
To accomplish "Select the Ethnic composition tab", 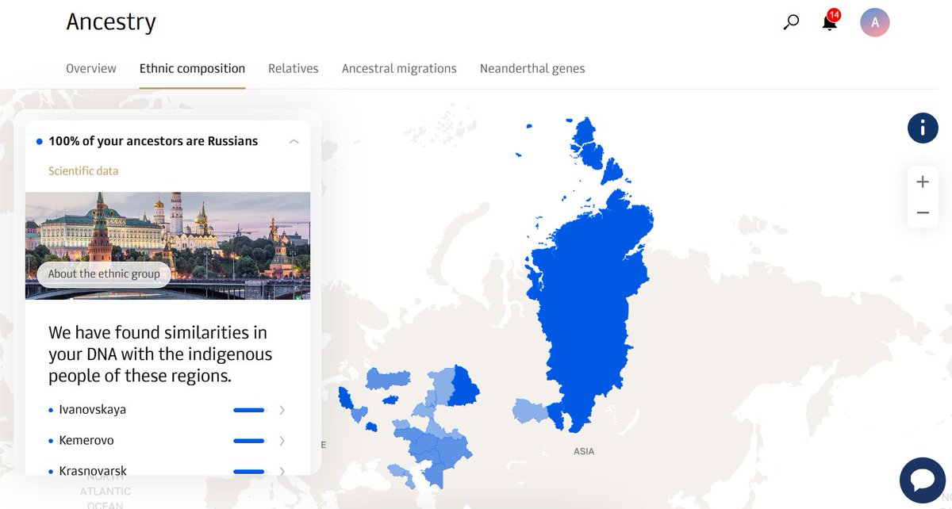I will pyautogui.click(x=192, y=68).
